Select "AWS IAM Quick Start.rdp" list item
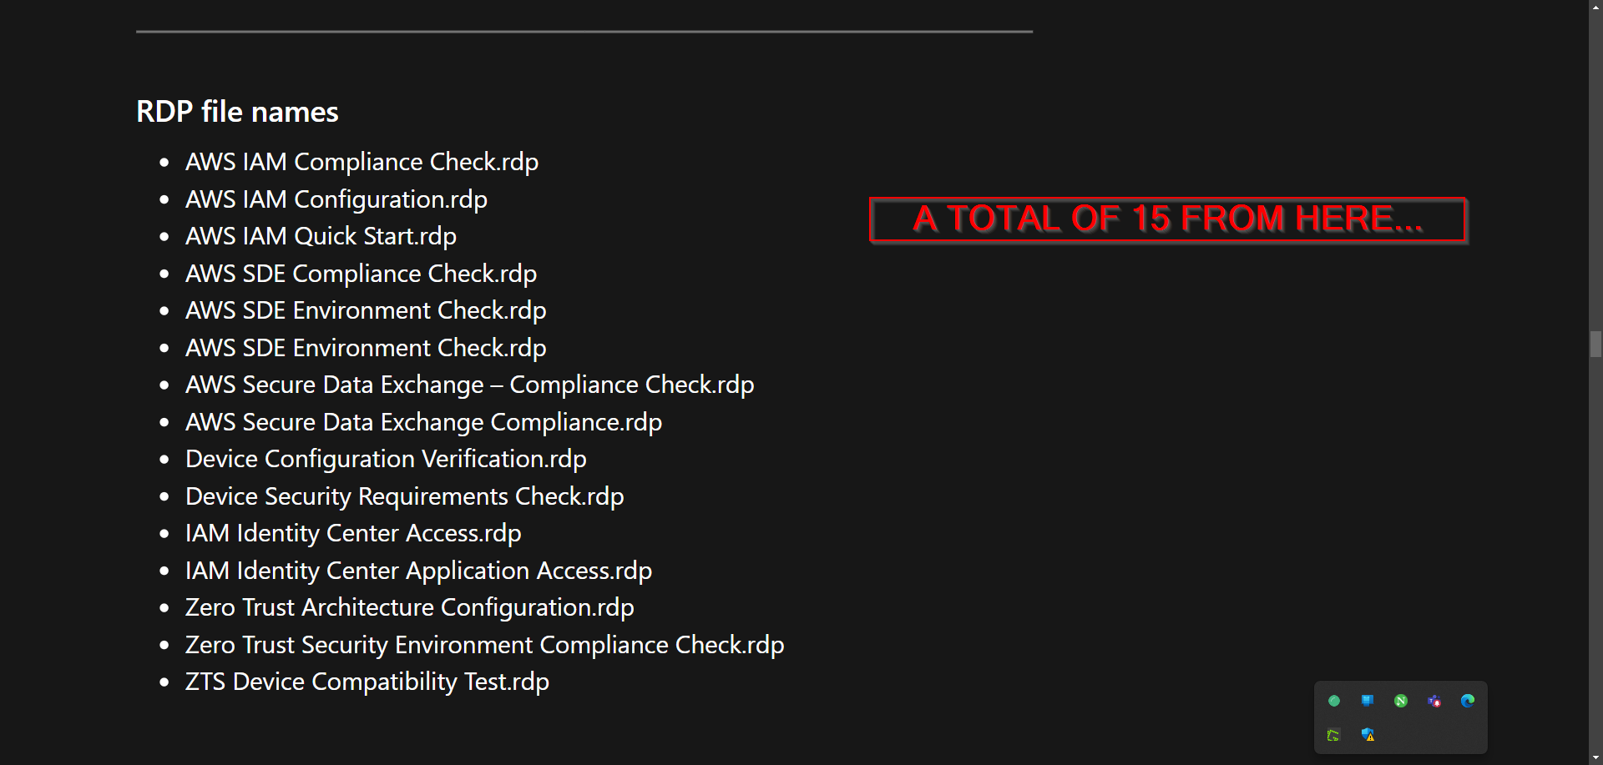Screen dimensions: 1603x765 click(x=321, y=236)
